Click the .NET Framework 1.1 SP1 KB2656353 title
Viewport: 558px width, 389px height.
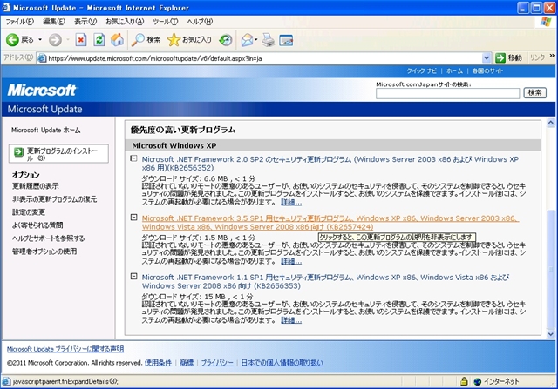[x=325, y=281]
